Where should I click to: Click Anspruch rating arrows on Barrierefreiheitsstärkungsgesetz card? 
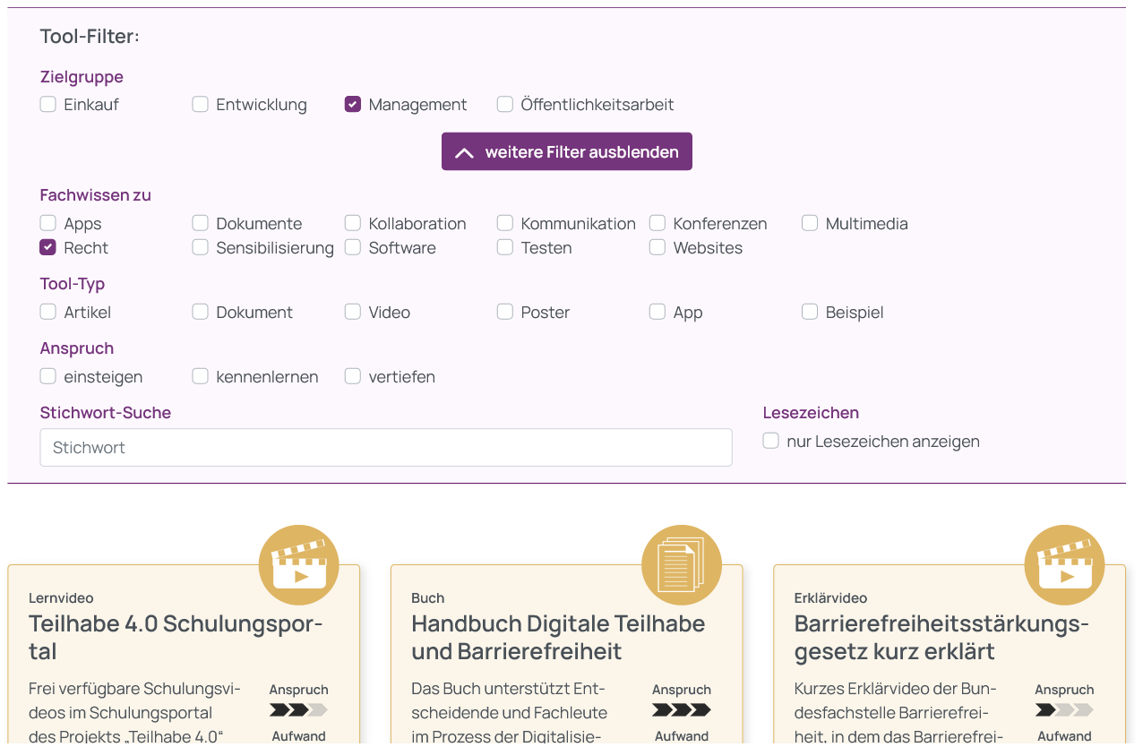coord(1064,710)
